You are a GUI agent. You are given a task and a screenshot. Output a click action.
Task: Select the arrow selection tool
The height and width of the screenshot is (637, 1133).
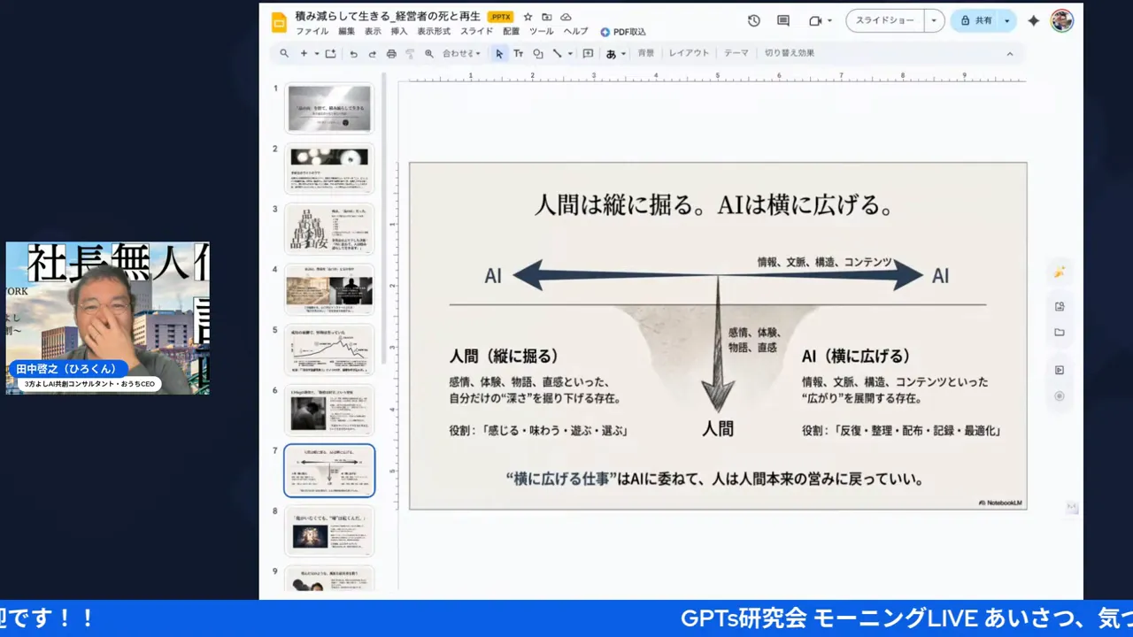click(500, 53)
